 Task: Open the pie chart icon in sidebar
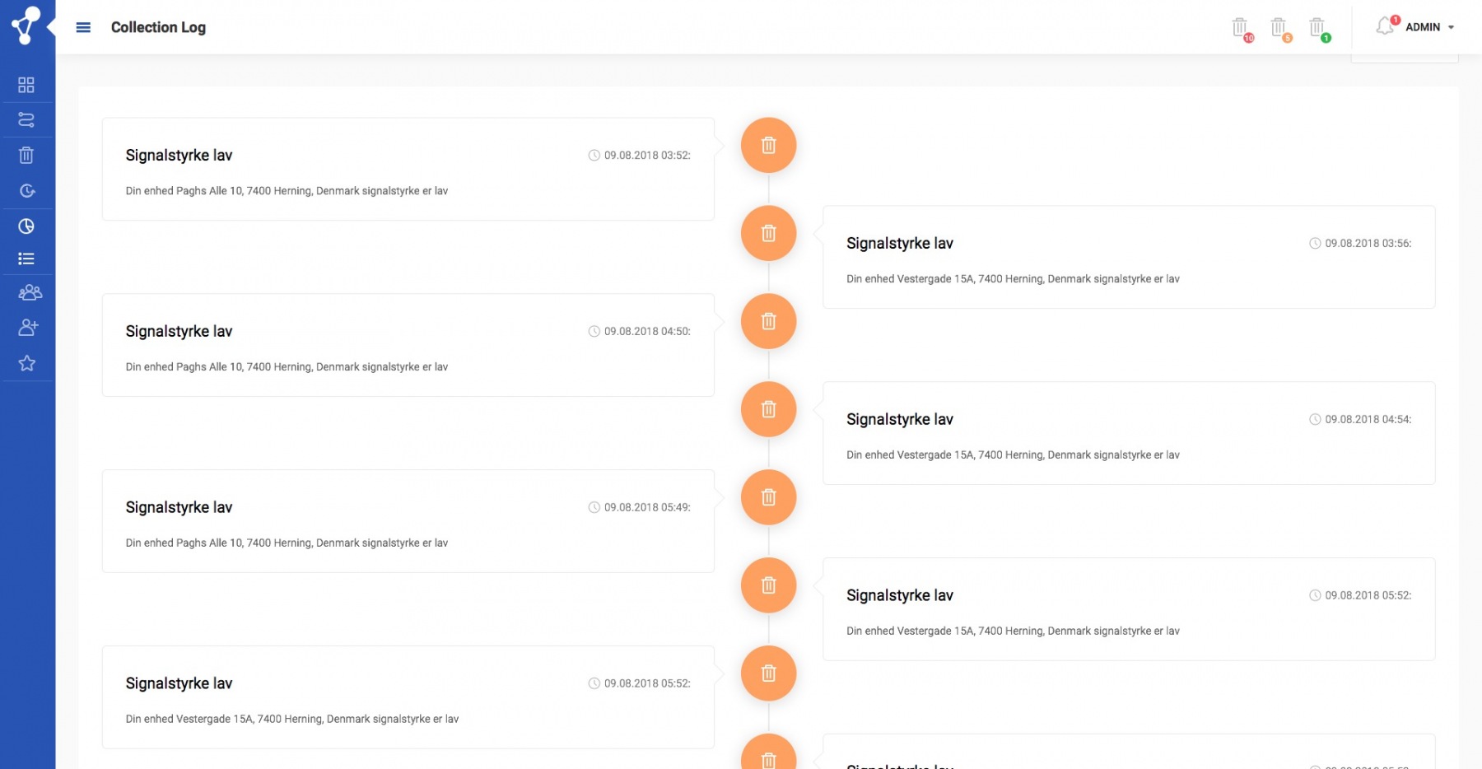(26, 226)
